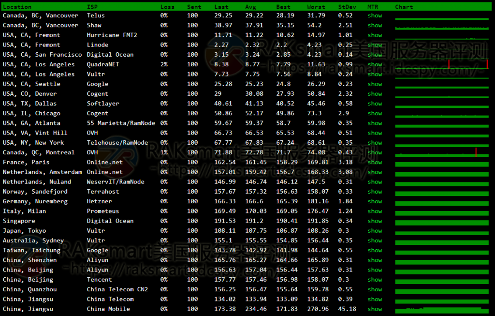Open show link for Beijing Aliyun row

(375, 270)
